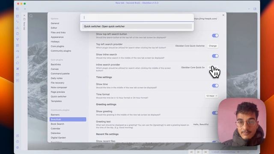Viewport: 274px width, 154px height.
Task: Click the img.freepik.com URL field
Action: [x=206, y=19]
